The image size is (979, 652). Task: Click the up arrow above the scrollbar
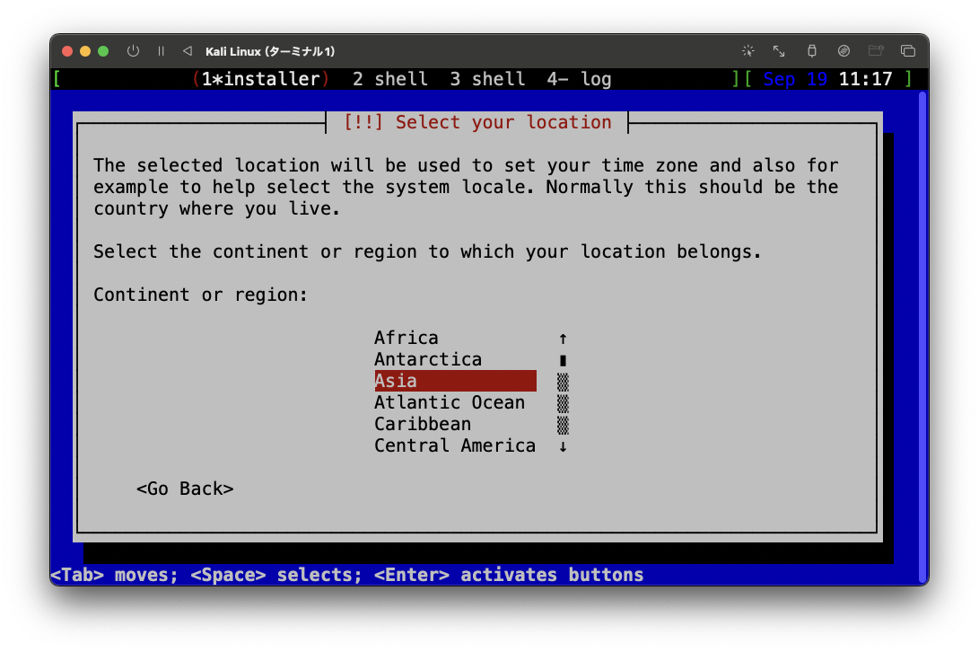pyautogui.click(x=563, y=337)
